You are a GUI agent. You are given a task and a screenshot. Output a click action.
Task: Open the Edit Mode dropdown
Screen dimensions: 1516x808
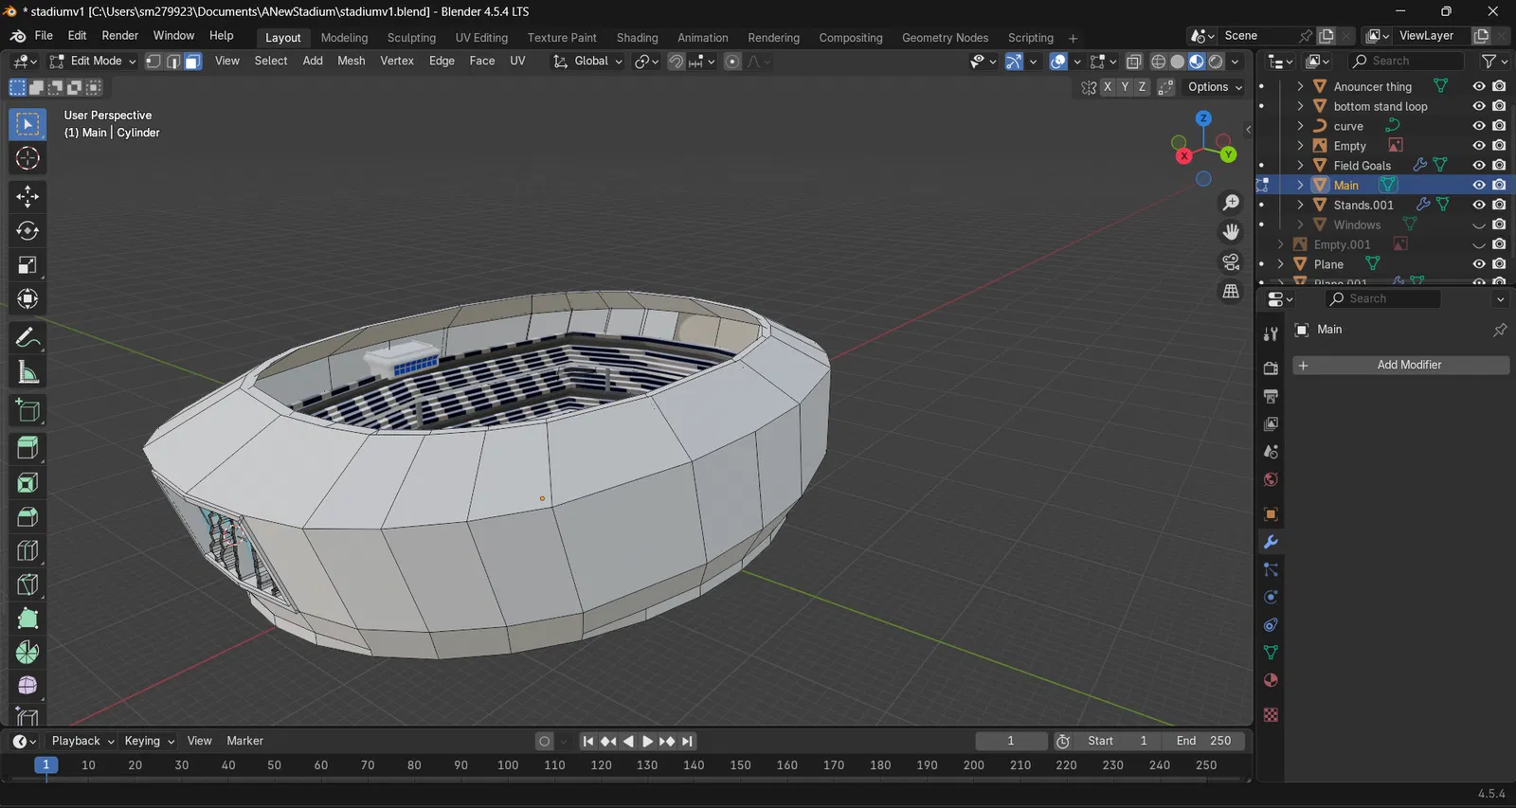[x=93, y=62]
